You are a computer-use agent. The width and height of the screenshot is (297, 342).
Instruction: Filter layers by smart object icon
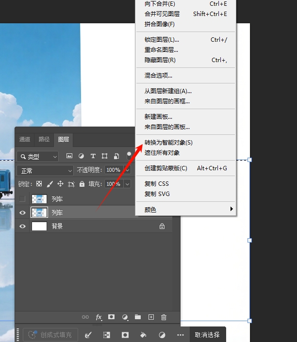click(116, 156)
